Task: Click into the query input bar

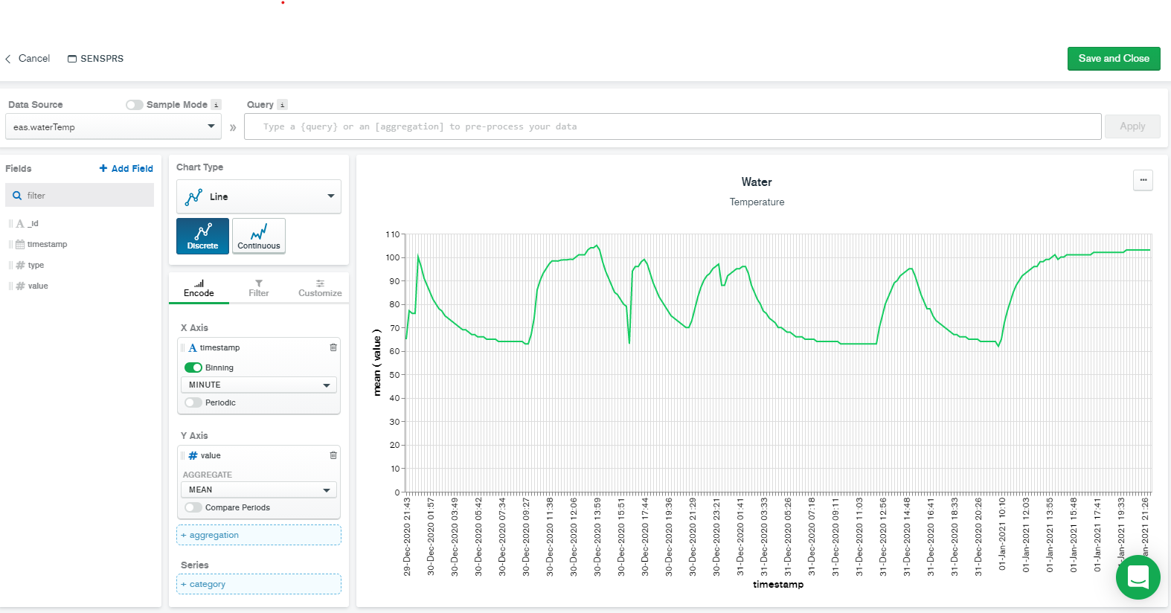Action: 672,126
